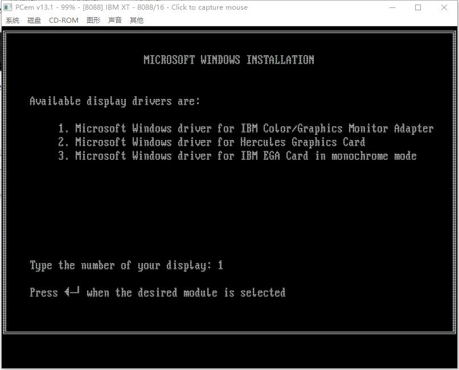
Task: Minimize the PCem window
Action: coord(392,7)
